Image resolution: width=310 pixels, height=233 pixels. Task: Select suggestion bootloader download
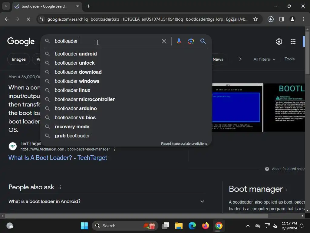[126, 72]
